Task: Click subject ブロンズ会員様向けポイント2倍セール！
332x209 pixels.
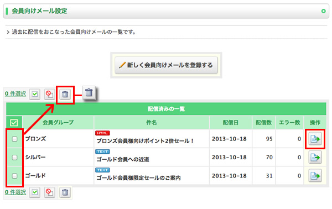Action: 145,141
